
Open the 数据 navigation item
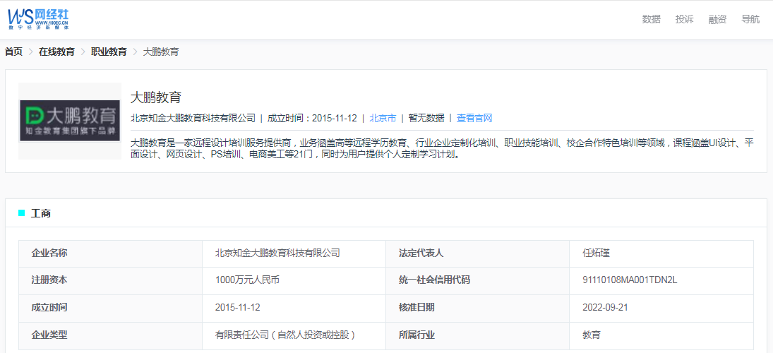652,19
